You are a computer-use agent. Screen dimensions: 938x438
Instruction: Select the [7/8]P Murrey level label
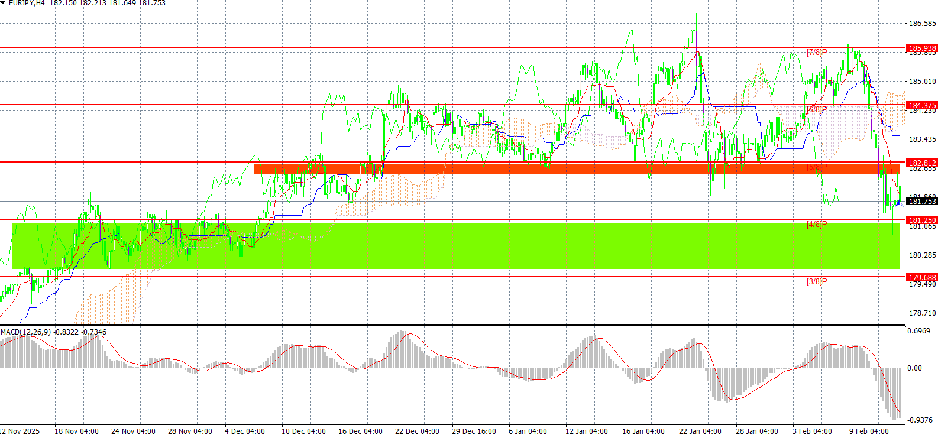(x=817, y=53)
